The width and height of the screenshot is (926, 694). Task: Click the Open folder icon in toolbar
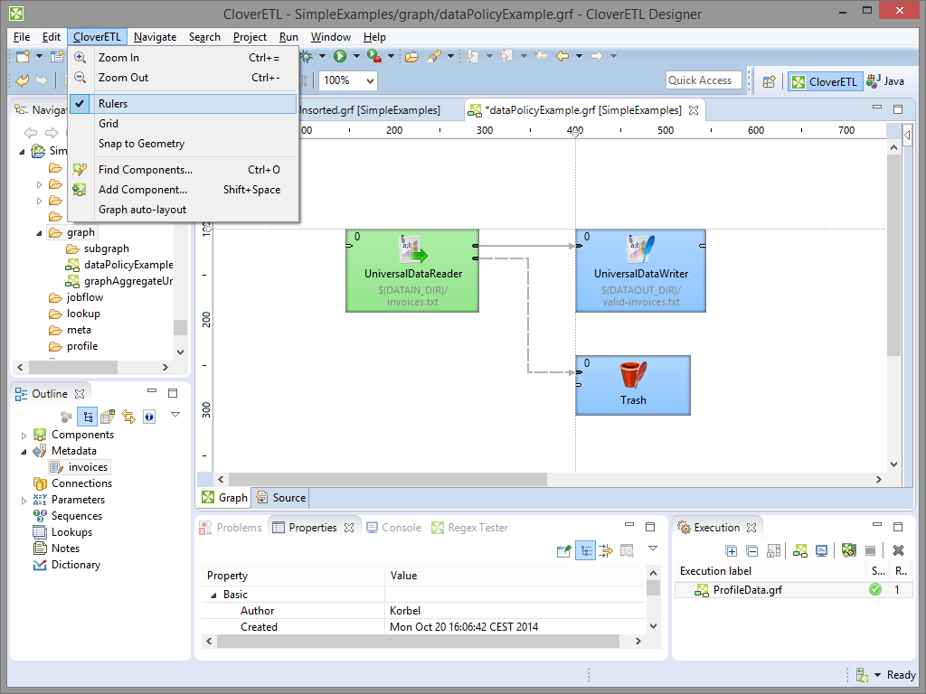tap(411, 56)
